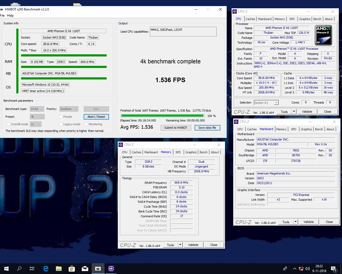Click the AMD Phenom II processor logo
Image resolution: width=342 pixels, height=274 pixels.
[x=323, y=35]
